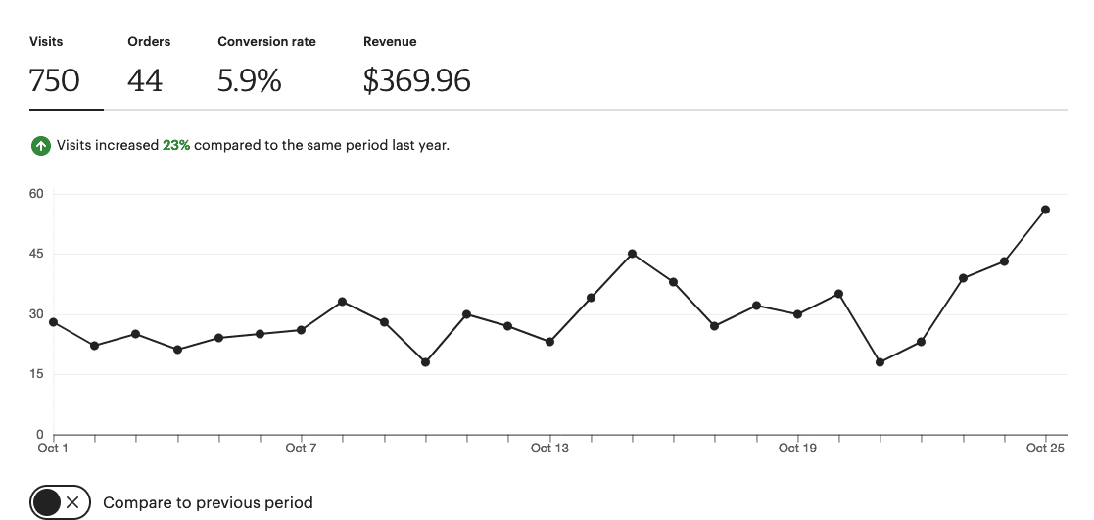1094x520 pixels.
Task: Select the Oct 13 data point
Action: pyautogui.click(x=549, y=342)
